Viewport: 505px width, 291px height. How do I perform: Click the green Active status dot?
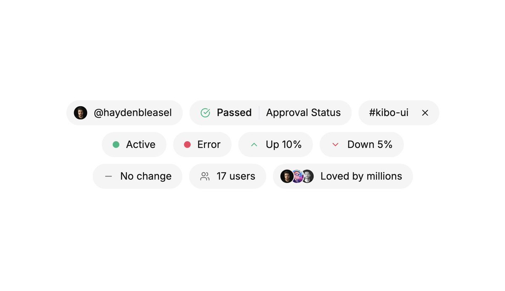tap(116, 144)
